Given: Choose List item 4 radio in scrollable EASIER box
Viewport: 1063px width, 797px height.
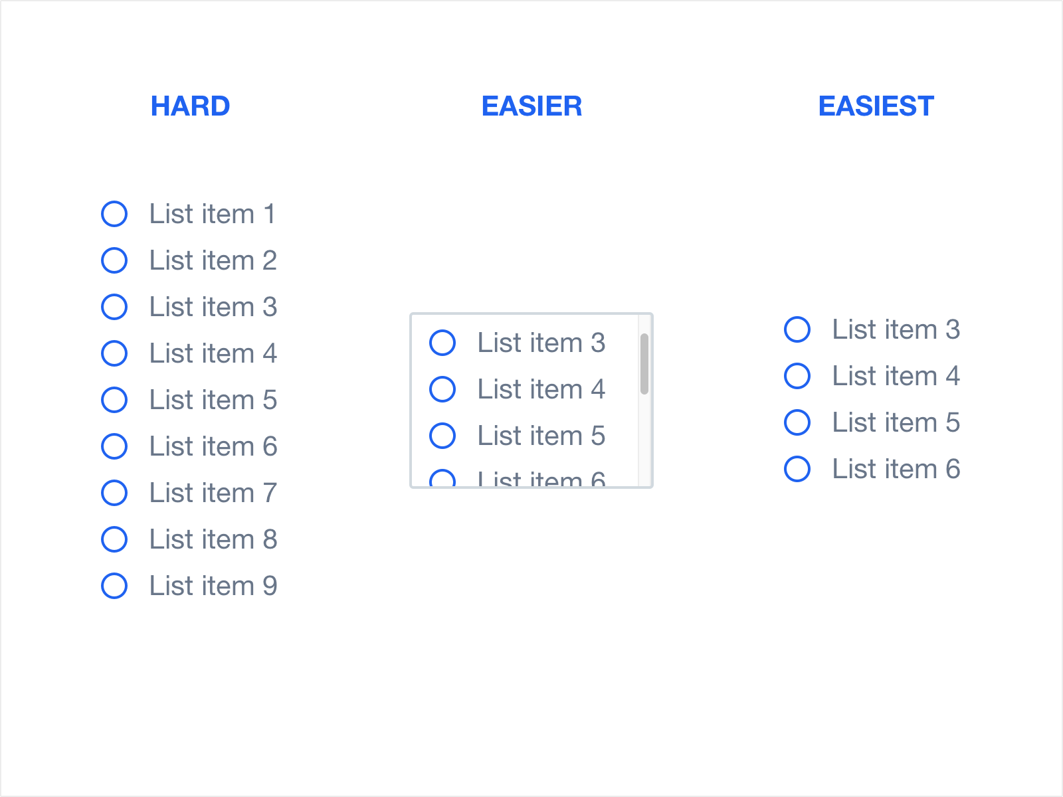Looking at the screenshot, I should 442,389.
